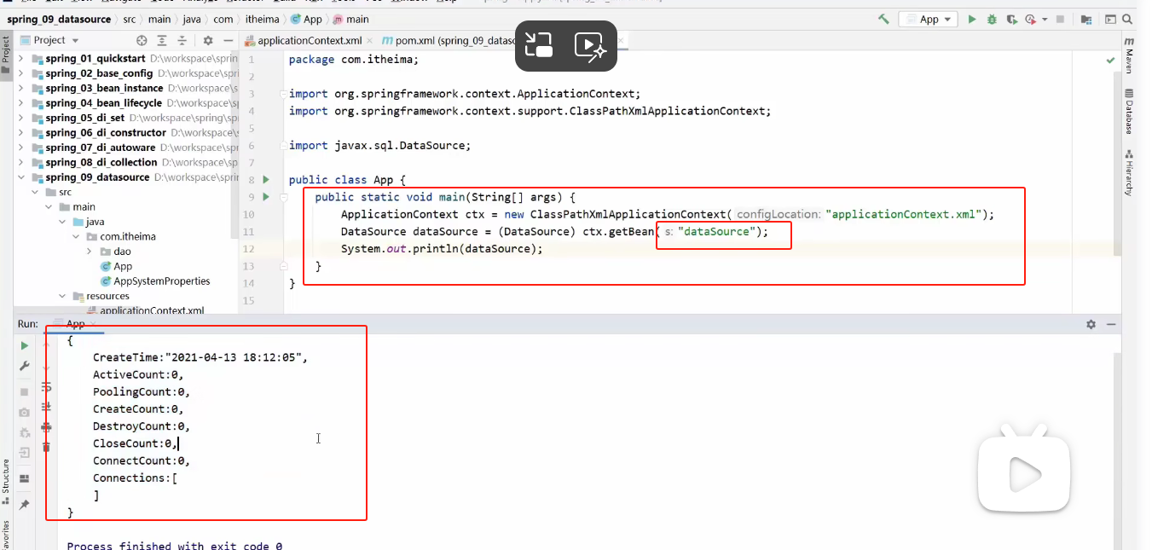Click the Run with Coverage icon

[1011, 19]
